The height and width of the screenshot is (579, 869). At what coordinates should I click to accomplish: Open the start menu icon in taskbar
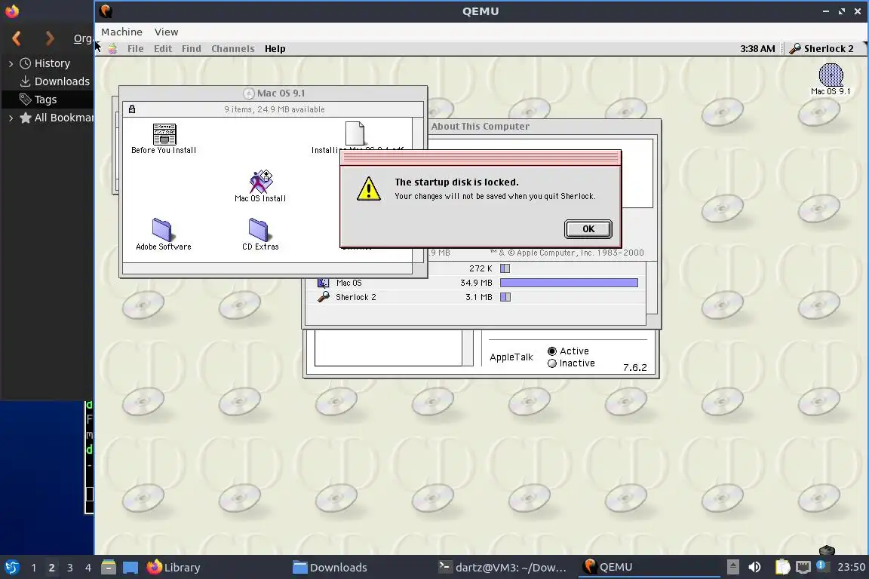click(x=12, y=568)
